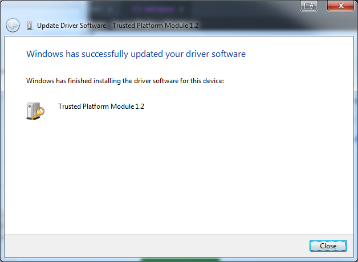Viewport: 358px width, 262px height.
Task: Click the back arrow button
Action: tap(13, 25)
